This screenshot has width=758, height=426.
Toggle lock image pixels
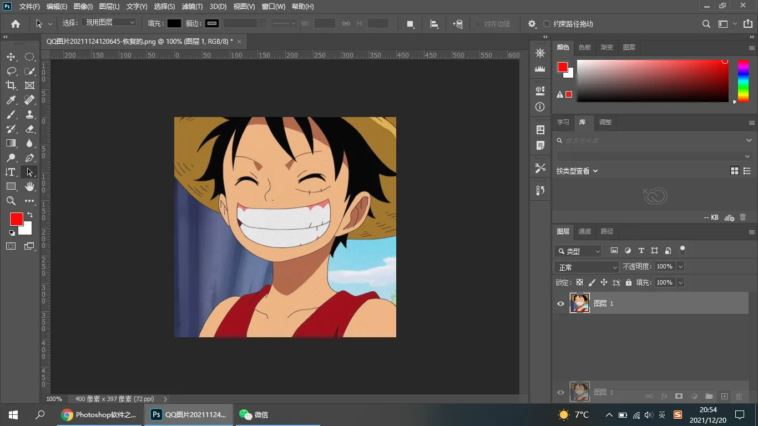point(592,282)
